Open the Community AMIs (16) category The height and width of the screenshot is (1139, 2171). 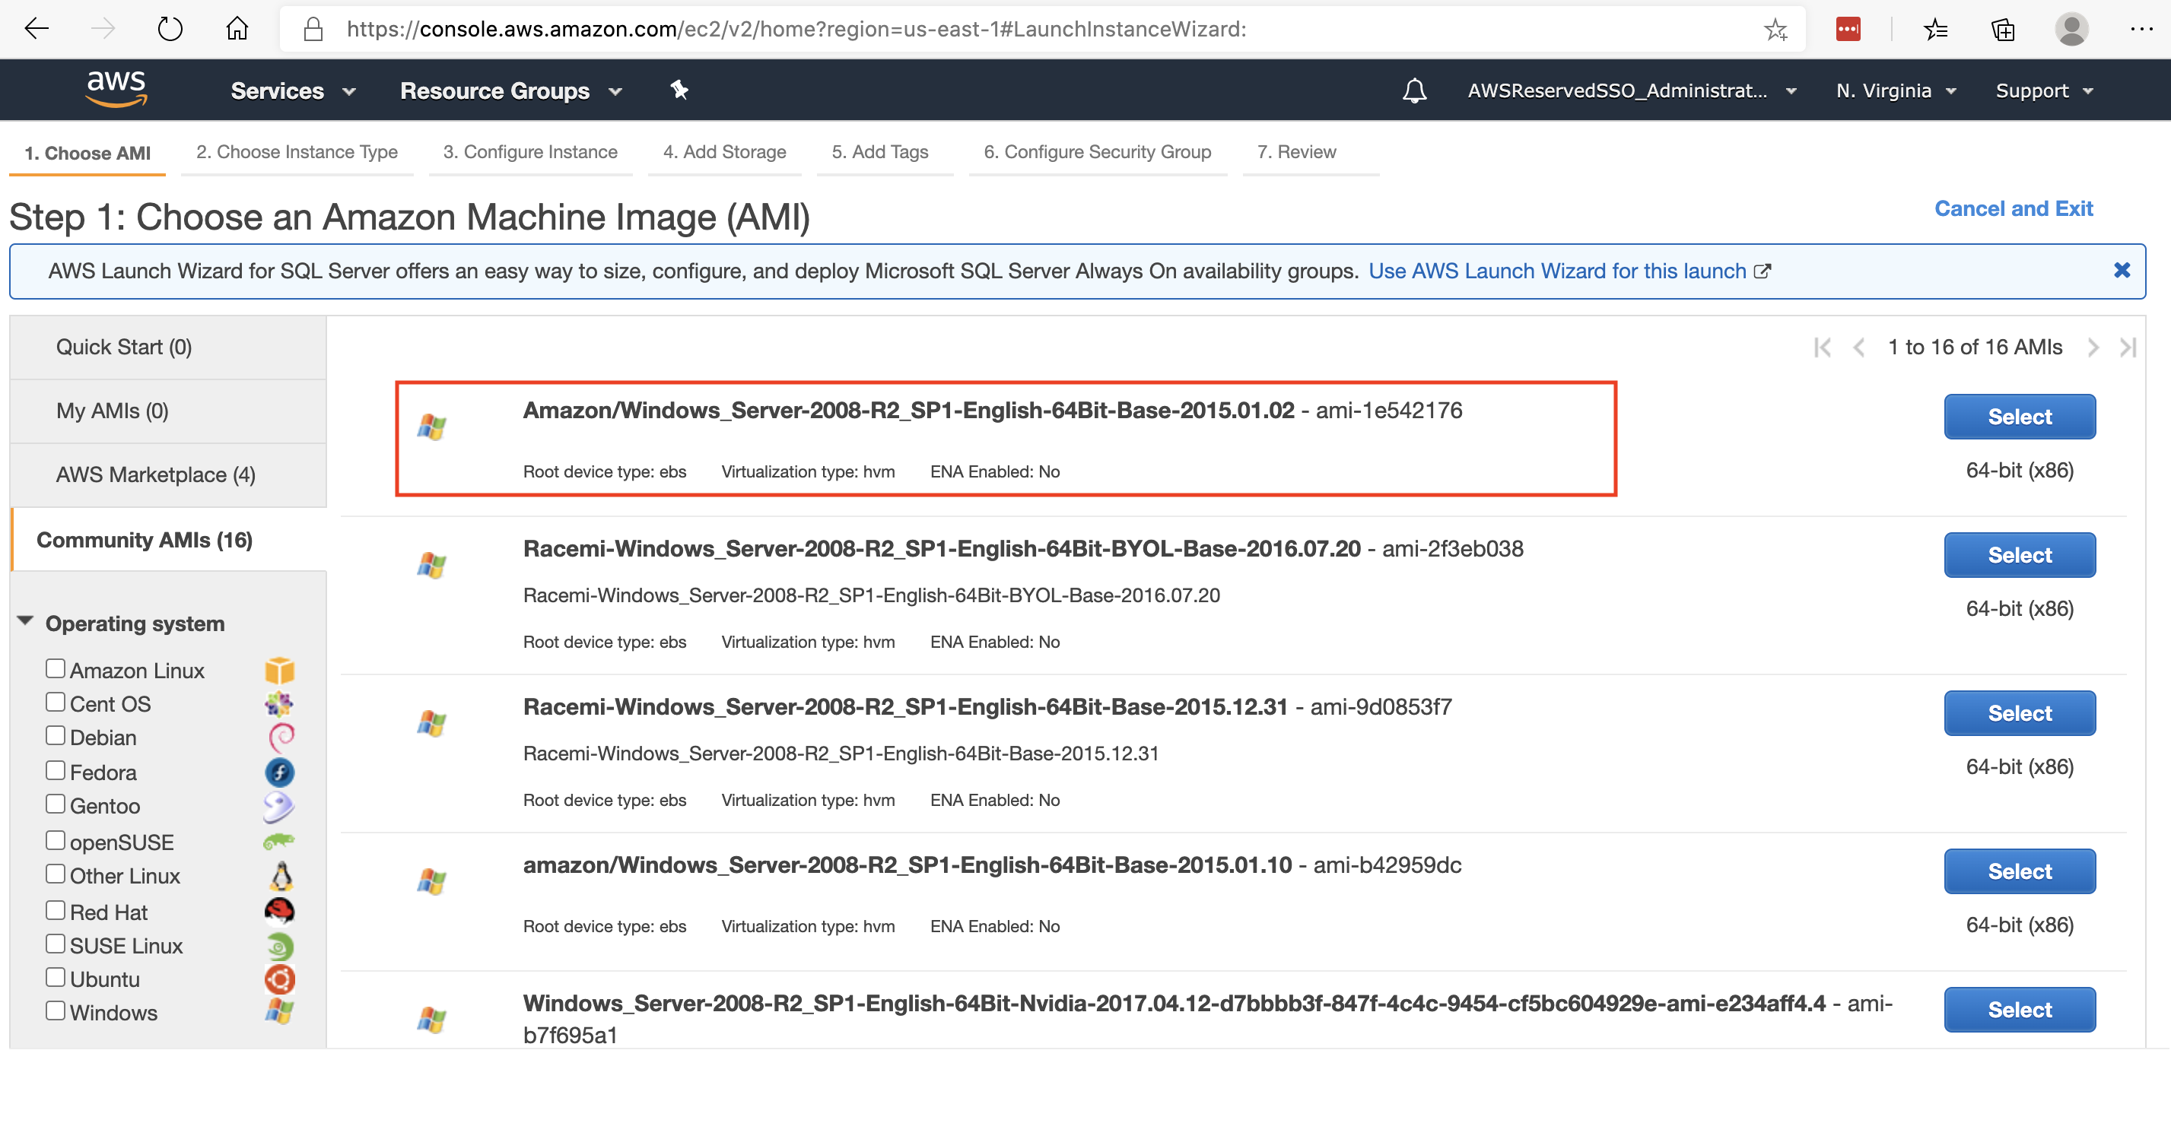click(x=169, y=540)
